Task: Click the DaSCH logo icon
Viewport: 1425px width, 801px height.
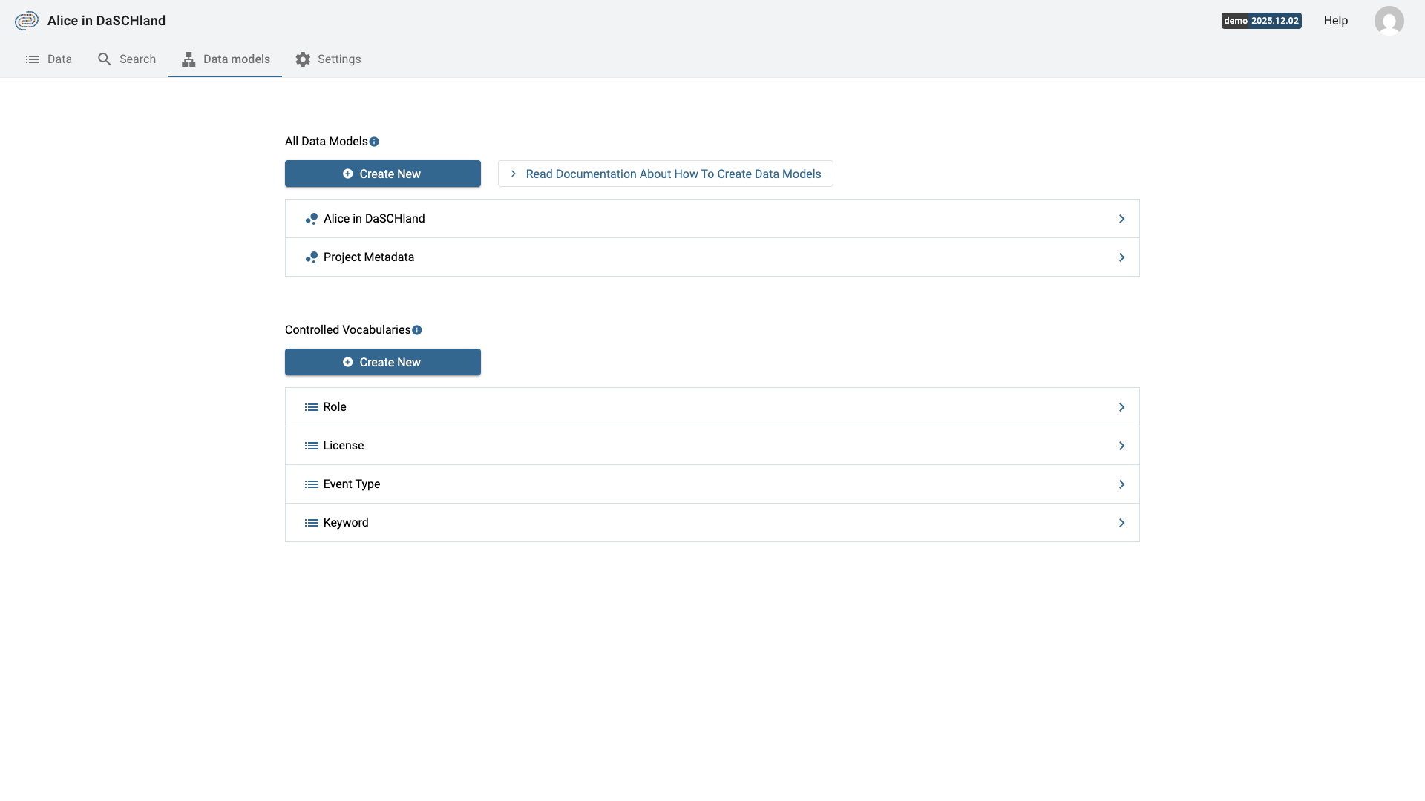Action: tap(27, 21)
